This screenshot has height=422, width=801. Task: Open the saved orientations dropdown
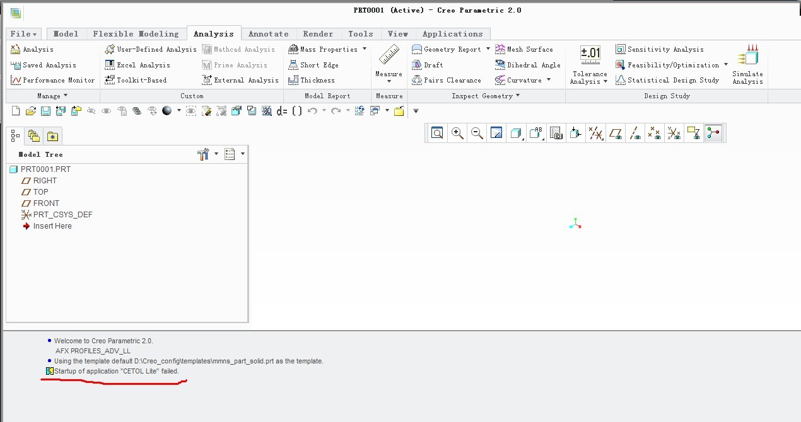pyautogui.click(x=536, y=133)
